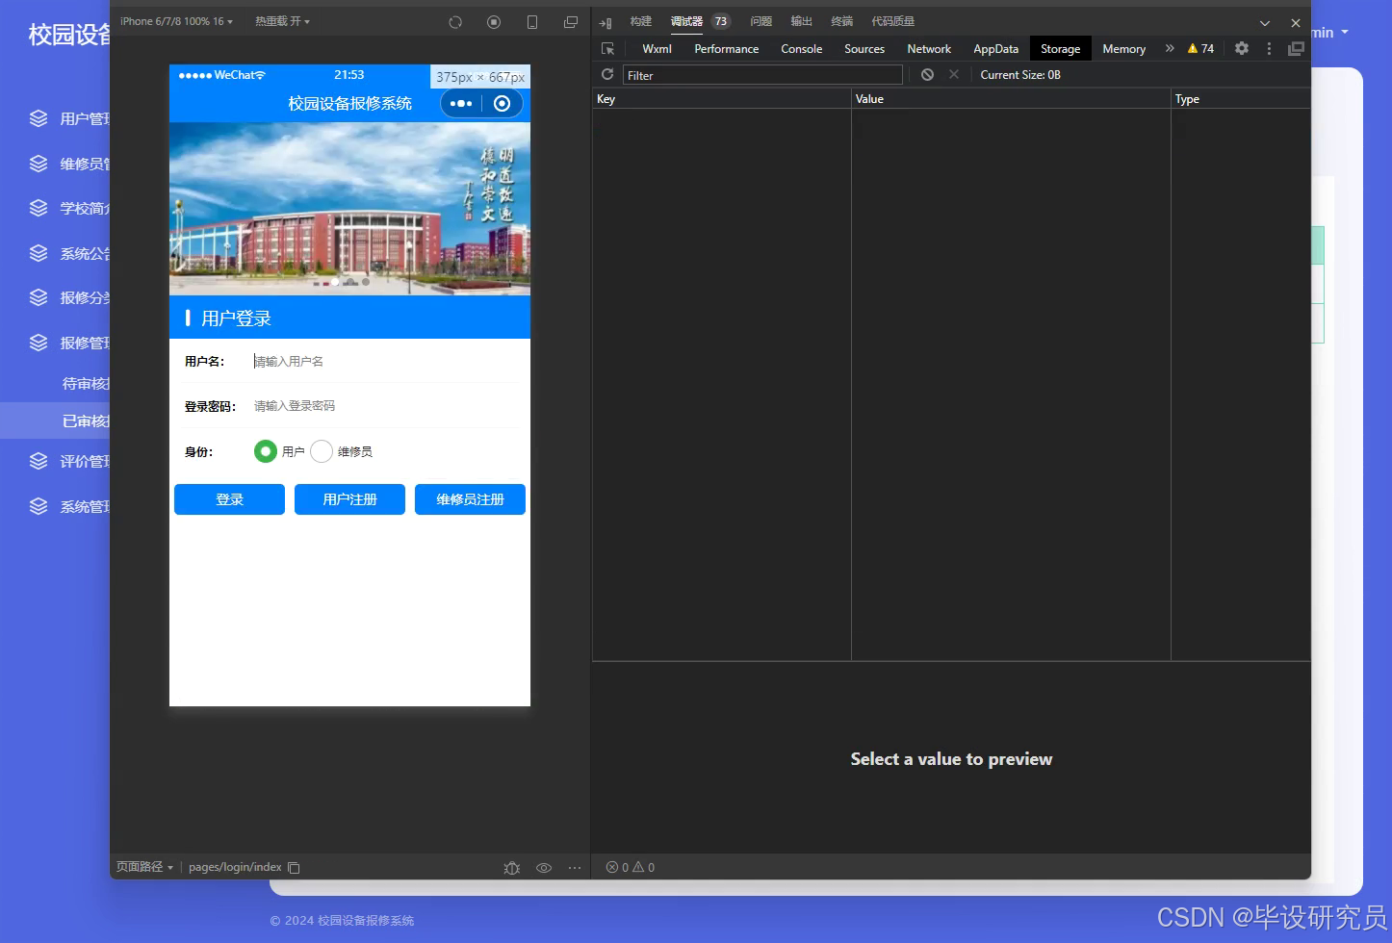Open devtools settings gear

[1242, 48]
